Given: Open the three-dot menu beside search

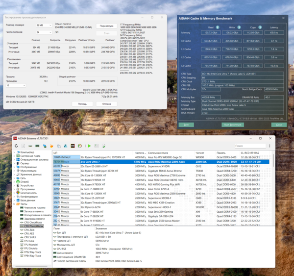Looking at the screenshot, I should 269,146.
